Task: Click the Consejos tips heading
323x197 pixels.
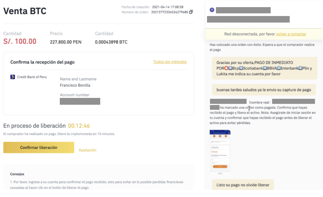Action: 17,174
